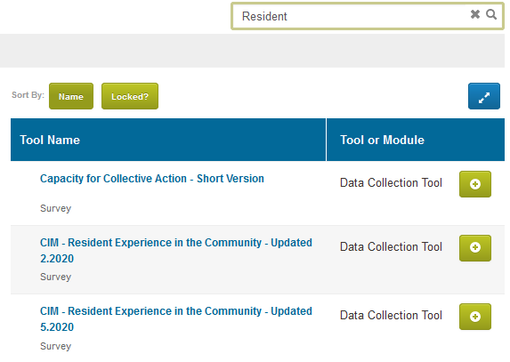Sort the list by Name
The image size is (510, 362).
pos(71,96)
